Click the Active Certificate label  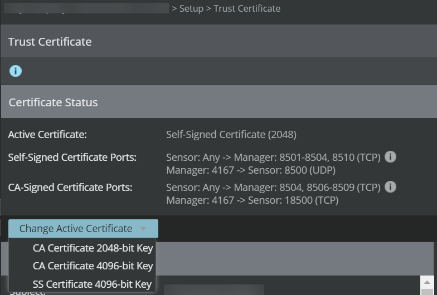[47, 135]
